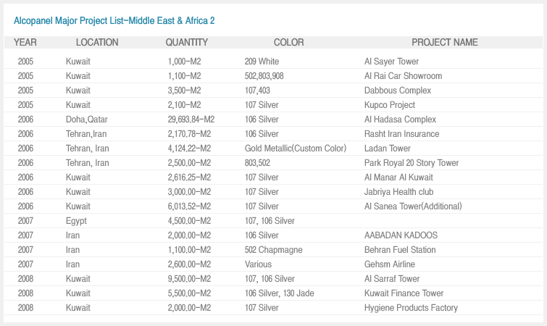The image size is (547, 326).
Task: Click color 'Gold Metallic(Custom Color)'
Action: tap(296, 149)
